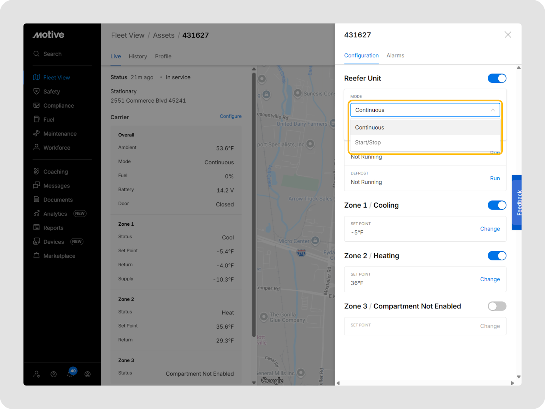Screen dimensions: 545x409
Task: Open the Safety shield icon
Action: click(36, 91)
